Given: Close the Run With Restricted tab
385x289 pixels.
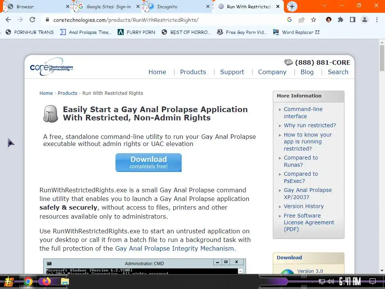Looking at the screenshot, I should click(x=278, y=7).
